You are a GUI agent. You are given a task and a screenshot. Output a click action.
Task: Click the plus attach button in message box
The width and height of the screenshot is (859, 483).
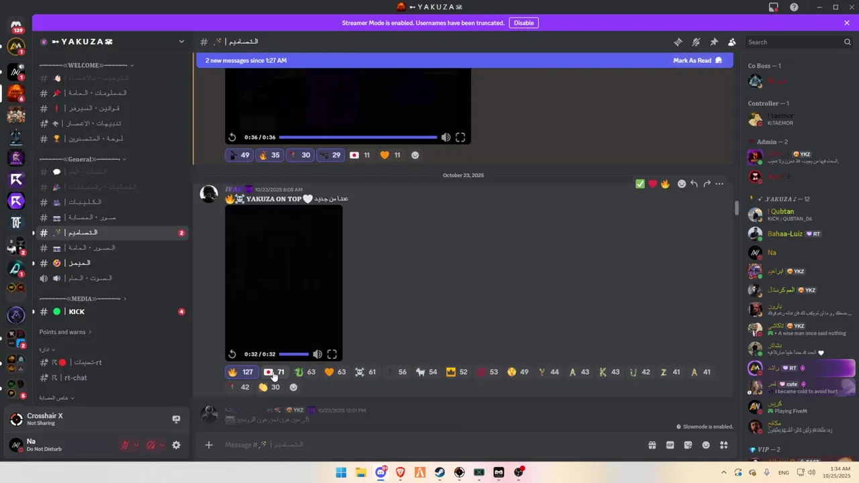tap(209, 445)
